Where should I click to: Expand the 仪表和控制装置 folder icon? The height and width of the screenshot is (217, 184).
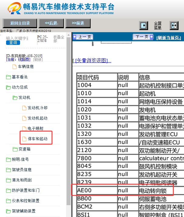pyautogui.click(x=8, y=201)
